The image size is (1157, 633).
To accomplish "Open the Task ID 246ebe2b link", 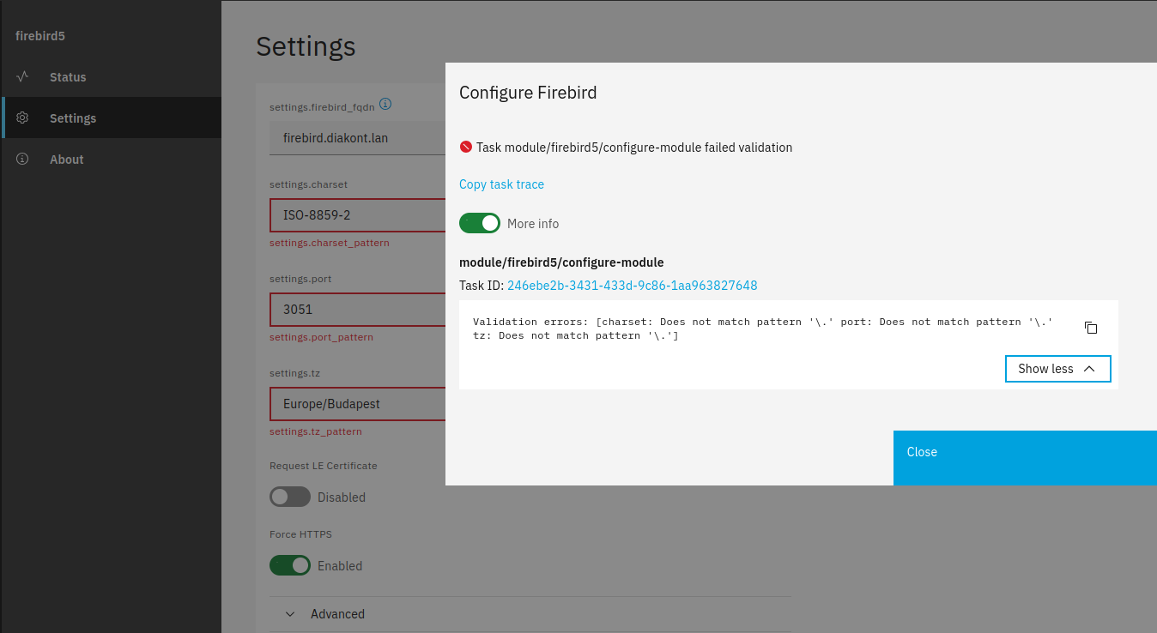I will (632, 286).
